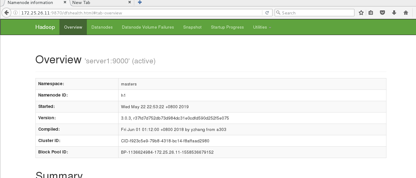View the Startup Progress page

[x=227, y=27]
